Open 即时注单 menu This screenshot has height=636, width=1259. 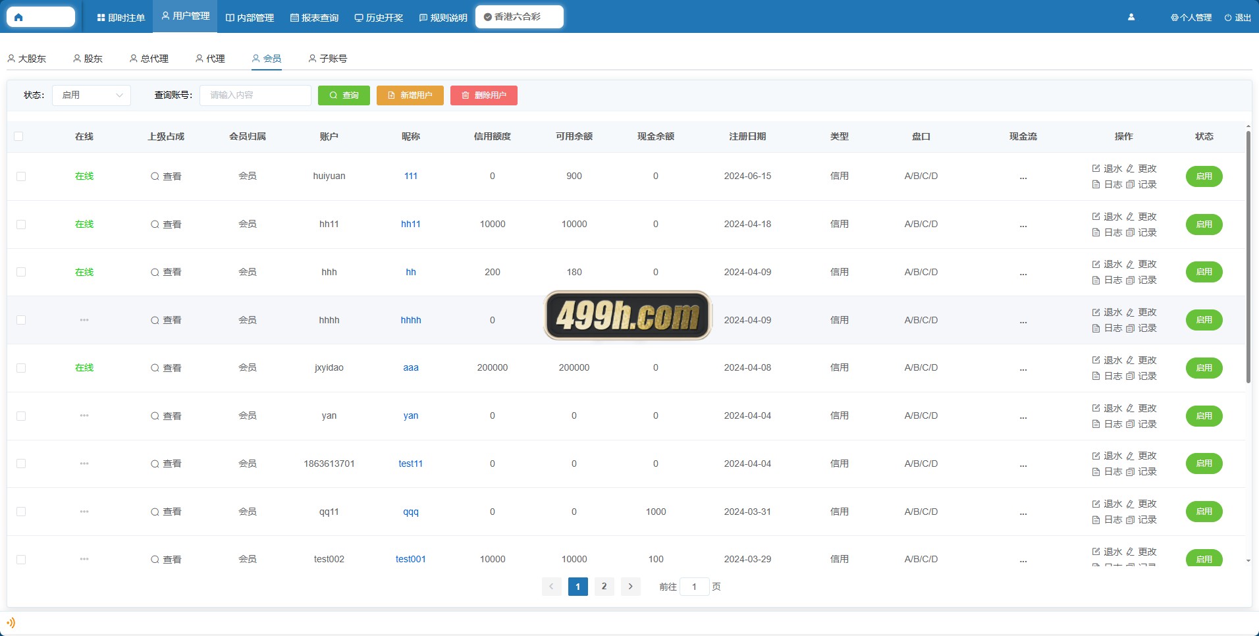tap(121, 18)
